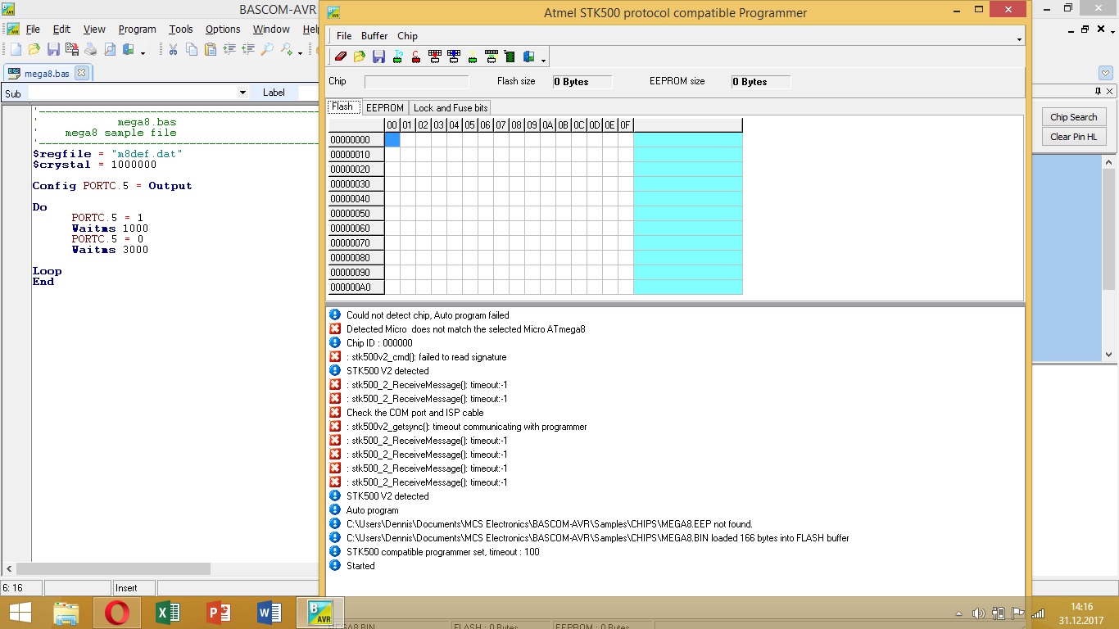This screenshot has height=629, width=1119.
Task: Open the Program menu in BASCOM-AVR
Action: [137, 29]
